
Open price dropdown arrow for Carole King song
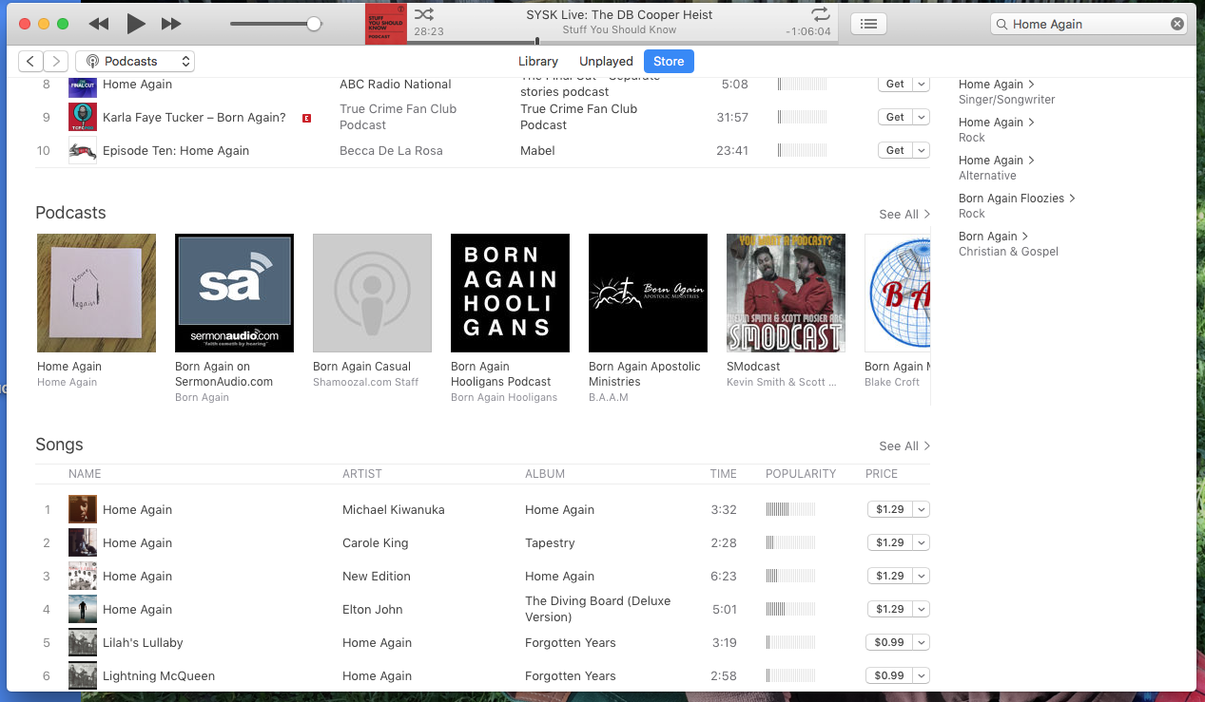coord(921,542)
